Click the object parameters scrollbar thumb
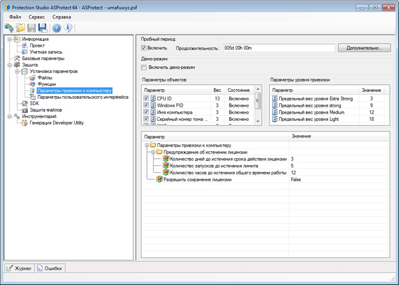The image size is (399, 285). (258, 101)
